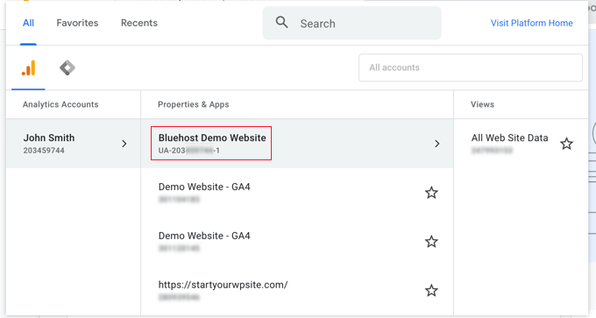Star the first Demo Website - GA4 property
This screenshot has height=318, width=596.
point(431,193)
